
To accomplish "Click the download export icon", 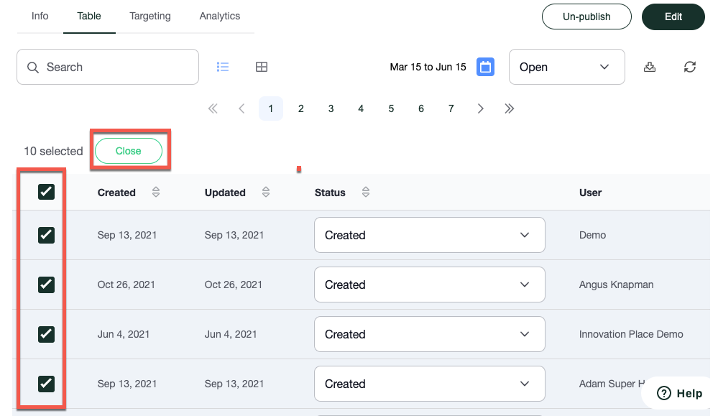I will 649,67.
